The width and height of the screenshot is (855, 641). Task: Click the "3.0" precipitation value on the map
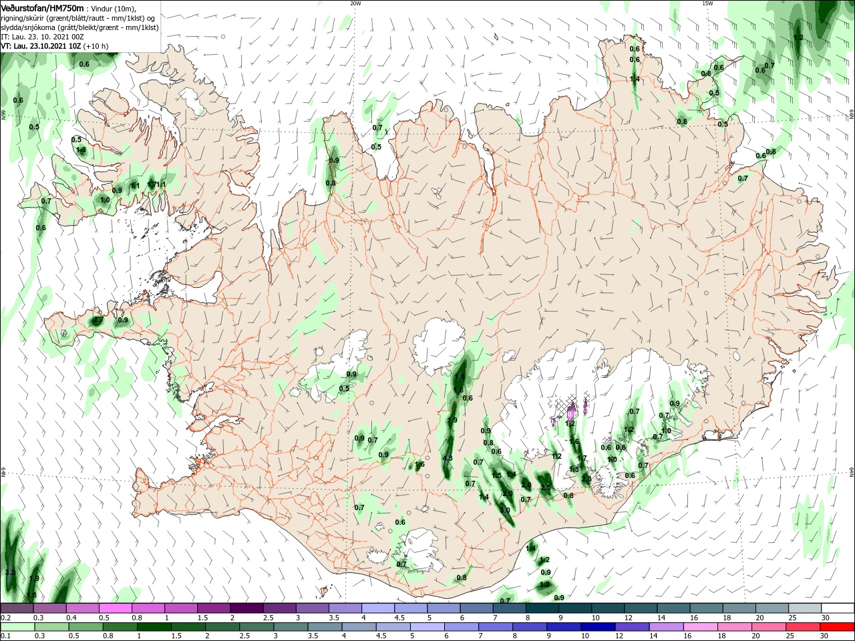click(x=506, y=510)
